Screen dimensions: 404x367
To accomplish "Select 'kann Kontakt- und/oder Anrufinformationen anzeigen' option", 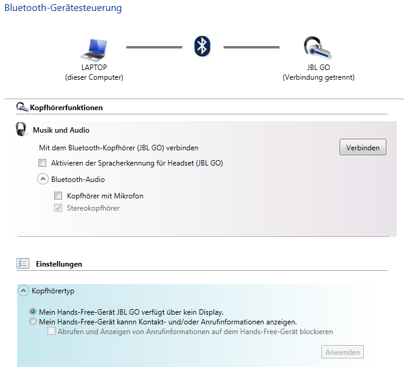I will (x=33, y=321).
